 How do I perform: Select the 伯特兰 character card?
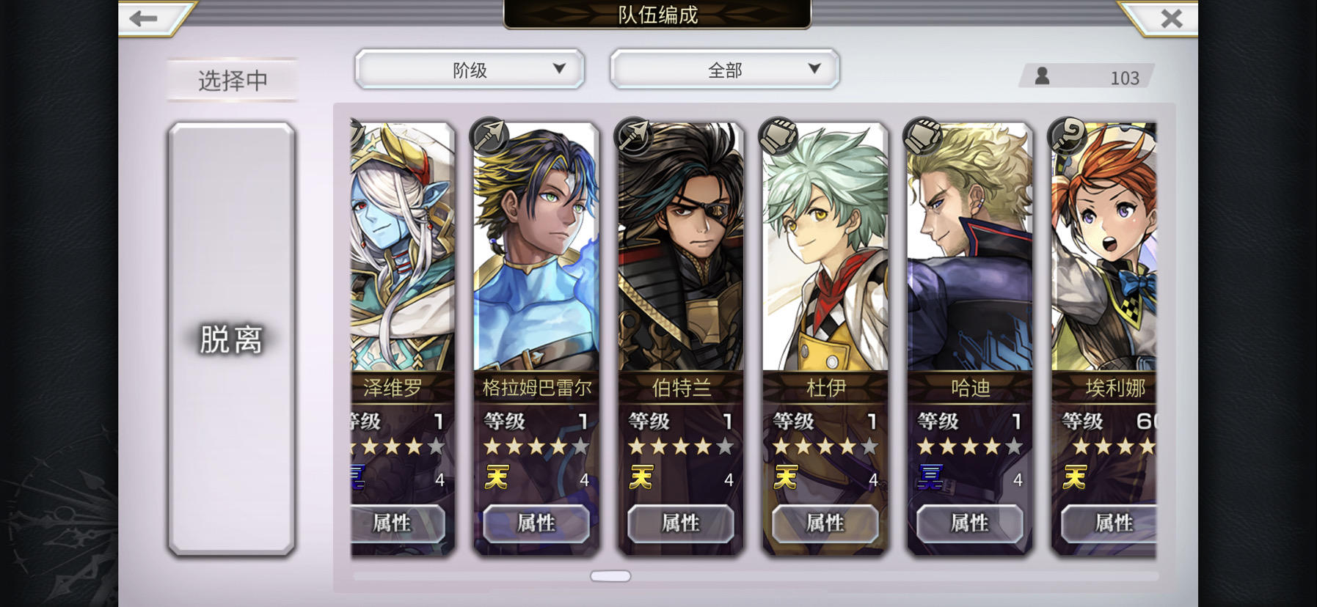[681, 339]
